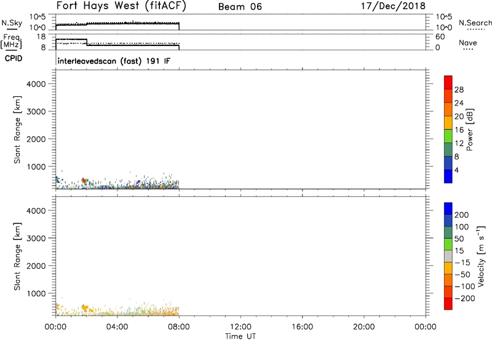The height and width of the screenshot is (340, 492).
Task: Click the 'N.Sky' legend label
Action: point(12,23)
